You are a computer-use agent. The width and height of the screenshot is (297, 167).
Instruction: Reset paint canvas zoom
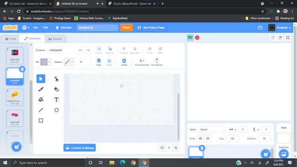(x=169, y=148)
